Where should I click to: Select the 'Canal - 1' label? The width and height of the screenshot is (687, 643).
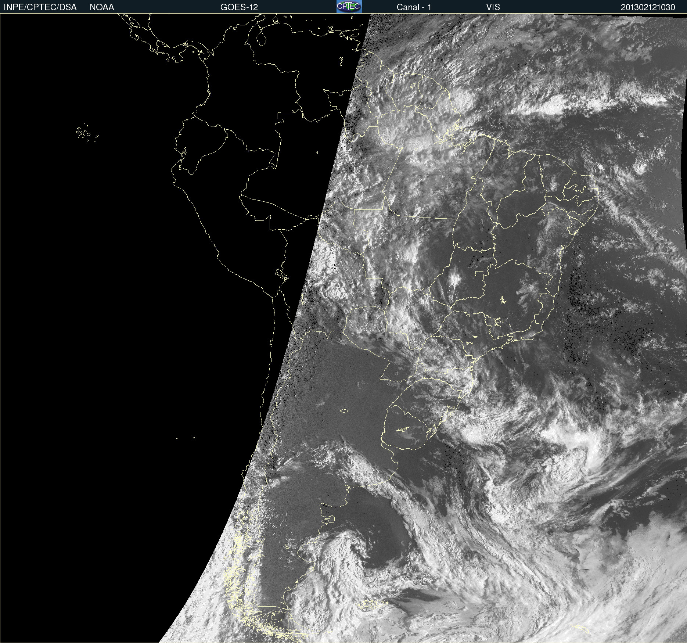[x=414, y=7]
